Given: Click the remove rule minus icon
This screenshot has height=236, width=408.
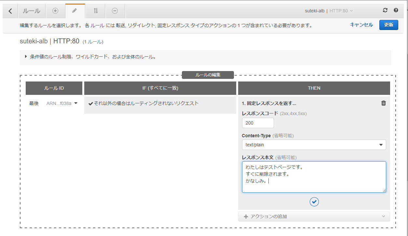Looking at the screenshot, I should [x=115, y=11].
